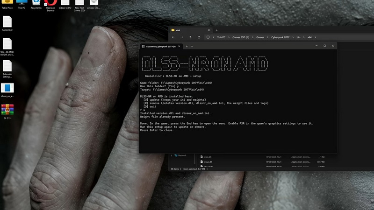Close the terminal window
This screenshot has width=374, height=210.
[333, 46]
